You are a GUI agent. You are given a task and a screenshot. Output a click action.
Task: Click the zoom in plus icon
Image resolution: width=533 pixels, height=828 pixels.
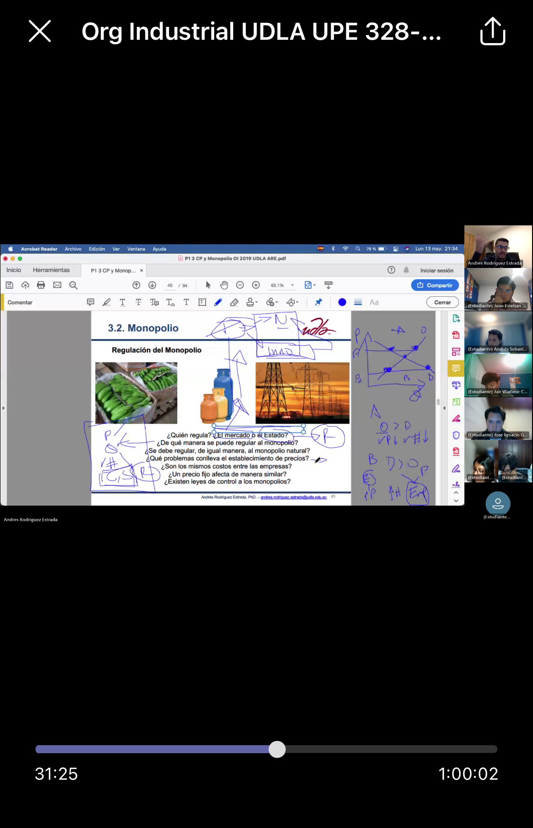(x=256, y=285)
